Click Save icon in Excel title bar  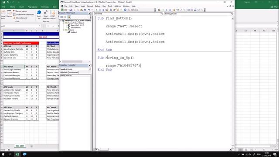tap(3, 2)
